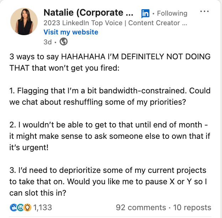
Task: Click the blue thumbs-up Like reaction icon
Action: tap(13, 208)
